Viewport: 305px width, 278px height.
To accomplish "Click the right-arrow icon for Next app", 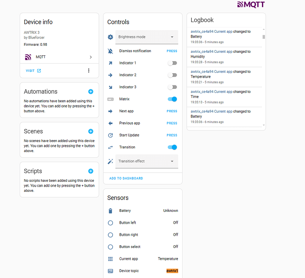I will click(110, 111).
